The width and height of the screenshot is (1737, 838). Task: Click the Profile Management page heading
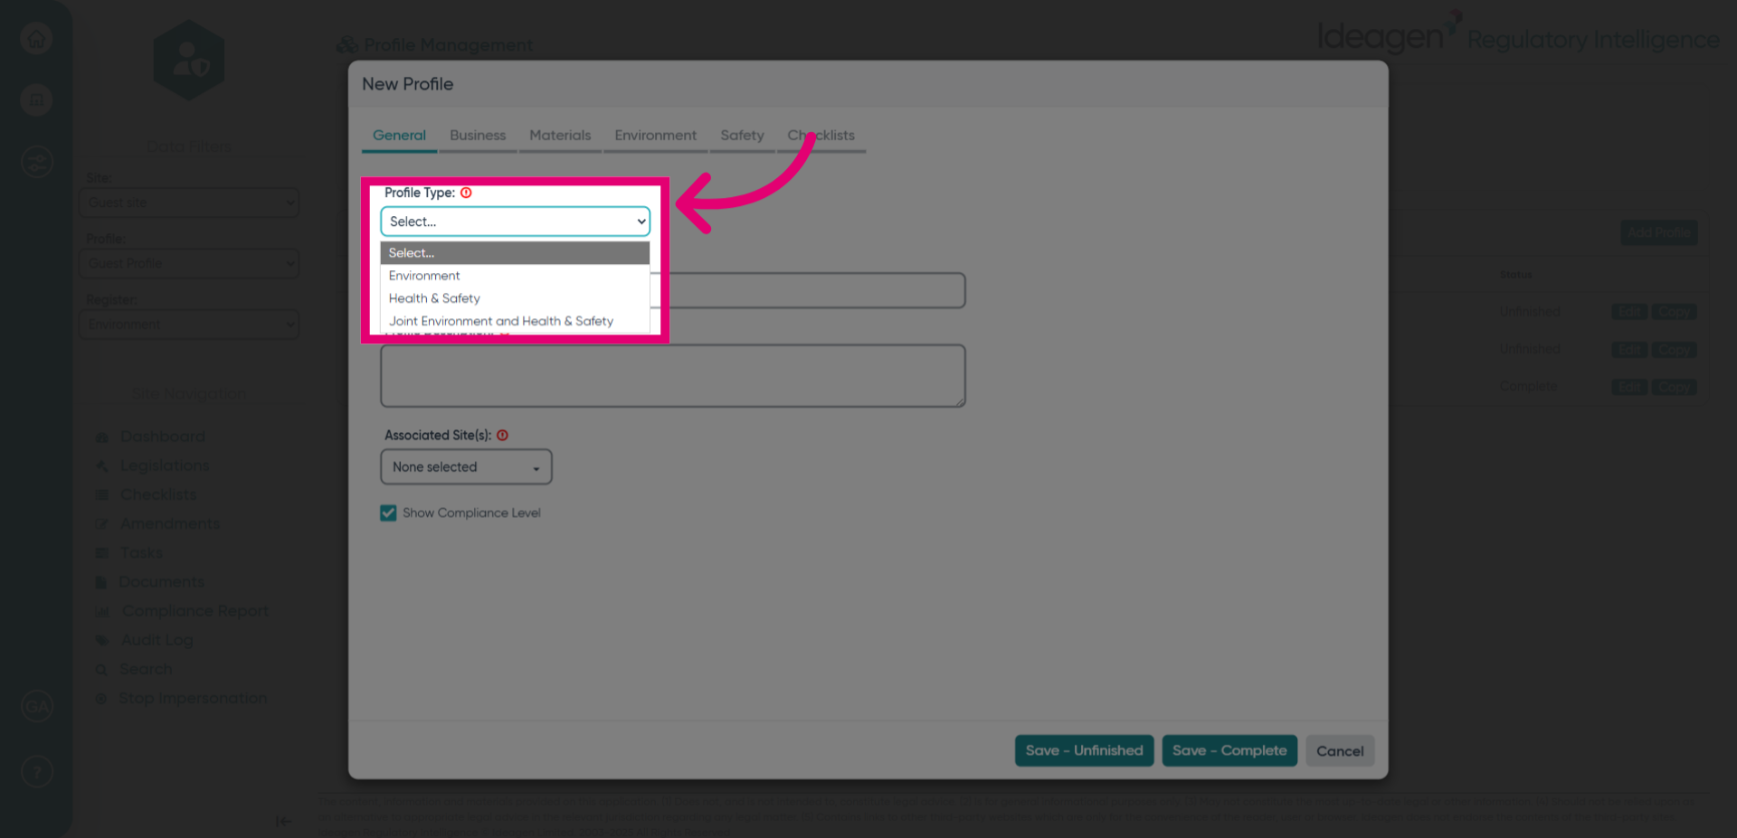coord(435,45)
